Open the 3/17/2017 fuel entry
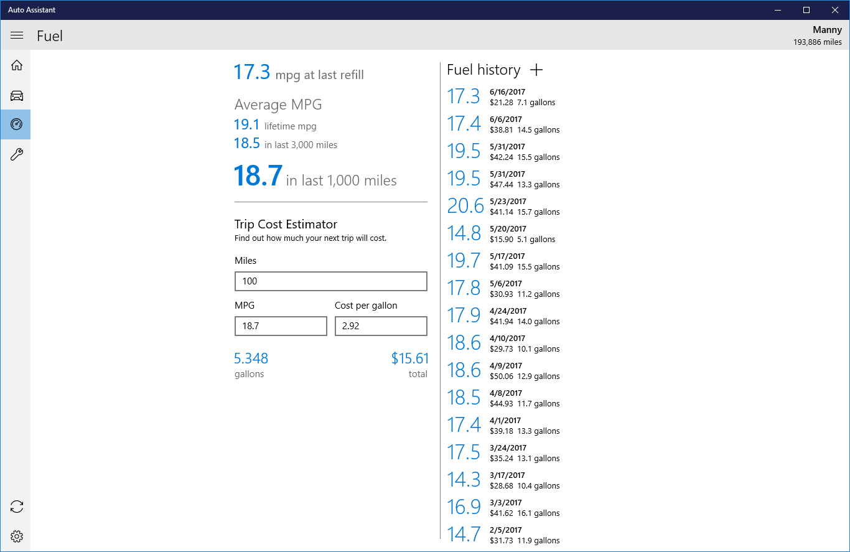The width and height of the screenshot is (850, 552). [x=503, y=480]
